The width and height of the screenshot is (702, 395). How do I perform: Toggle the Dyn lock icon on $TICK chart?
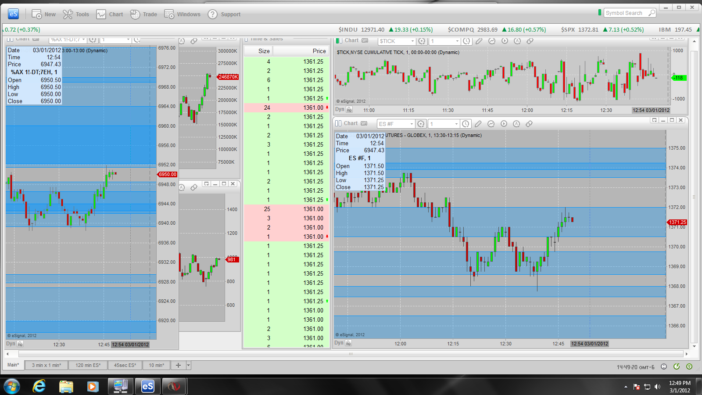coord(350,109)
